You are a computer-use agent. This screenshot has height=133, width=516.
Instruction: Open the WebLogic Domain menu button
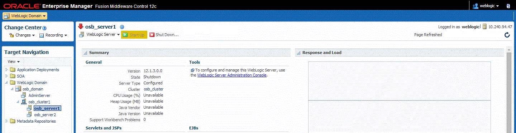[x=25, y=16]
